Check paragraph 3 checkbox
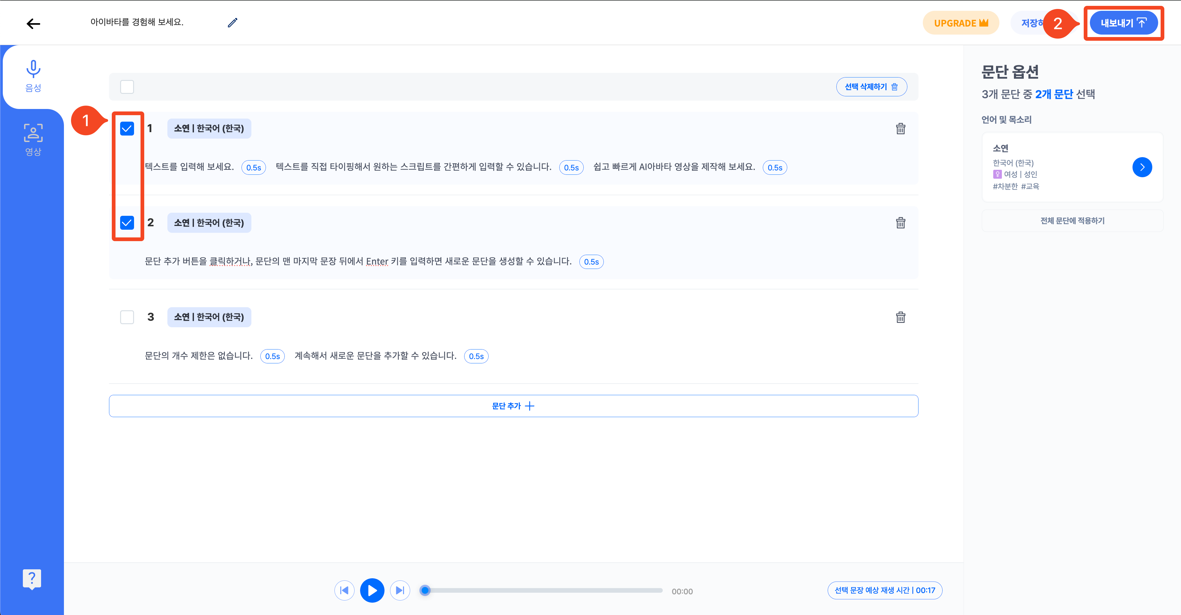The width and height of the screenshot is (1181, 615). [127, 317]
